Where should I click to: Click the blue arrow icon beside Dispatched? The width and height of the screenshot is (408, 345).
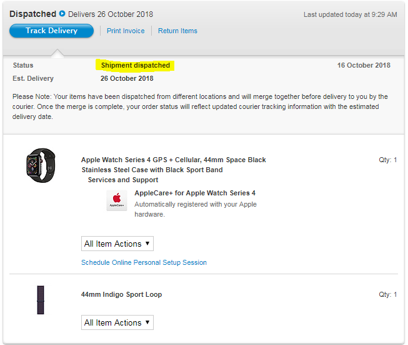pyautogui.click(x=62, y=14)
